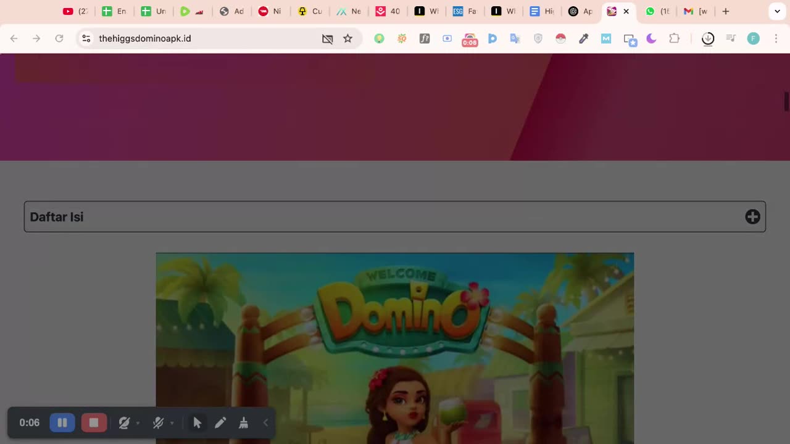The image size is (790, 444).
Task: Switch to the WhatsApp tab
Action: coord(657,11)
